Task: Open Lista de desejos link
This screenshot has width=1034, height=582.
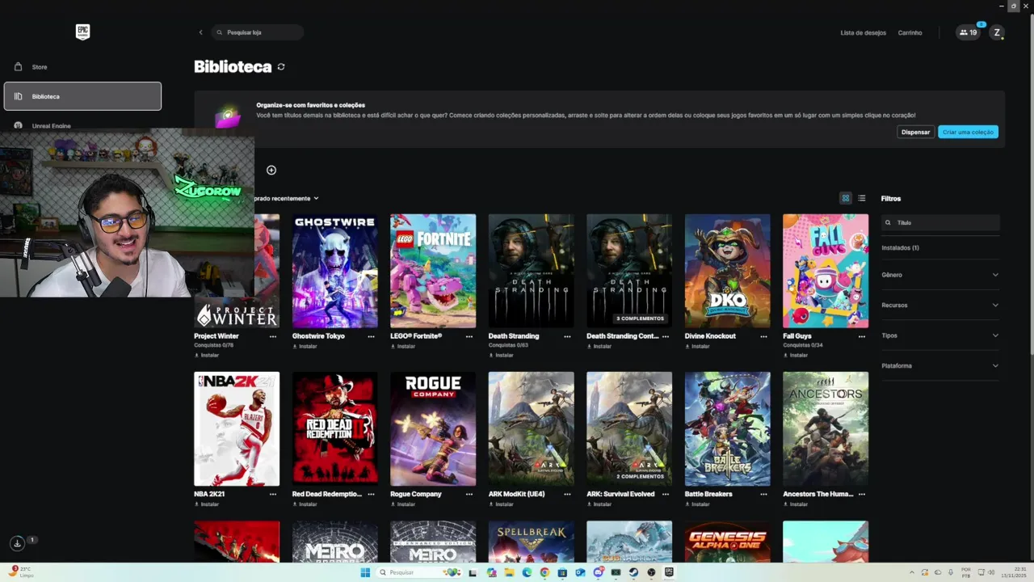Action: [863, 33]
